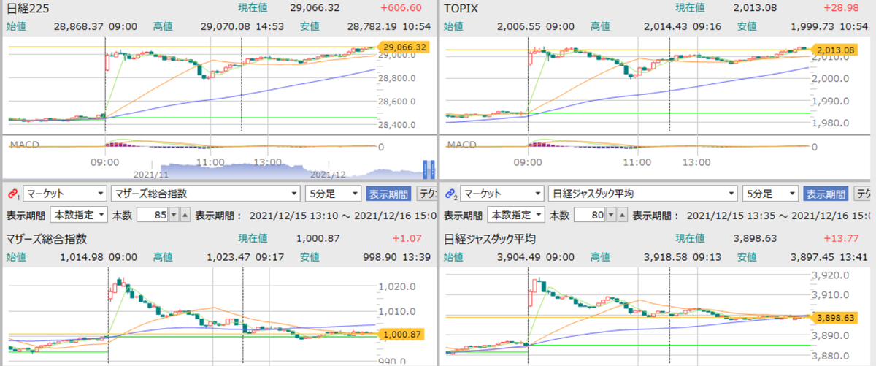Click the 日経ジャスダック平均 chart title
This screenshot has height=366, width=876.
(491, 238)
